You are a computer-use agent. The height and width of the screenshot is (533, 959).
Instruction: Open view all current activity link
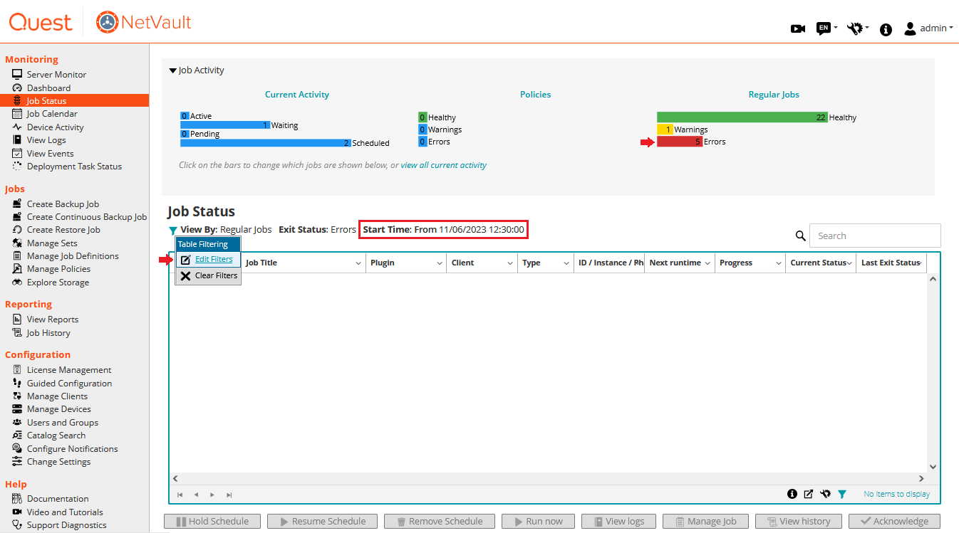[x=443, y=165]
